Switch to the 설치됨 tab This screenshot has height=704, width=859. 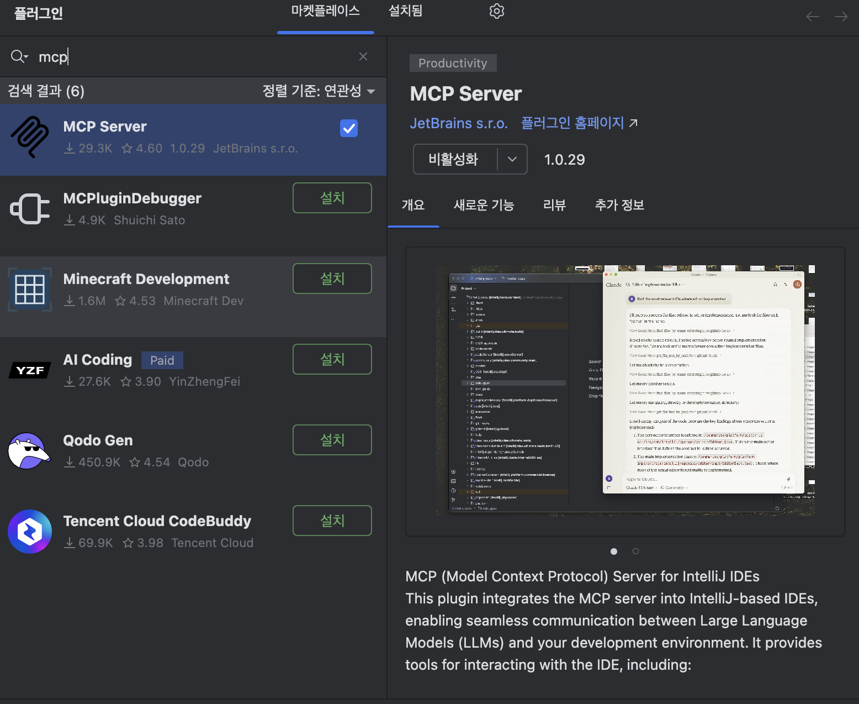(405, 10)
